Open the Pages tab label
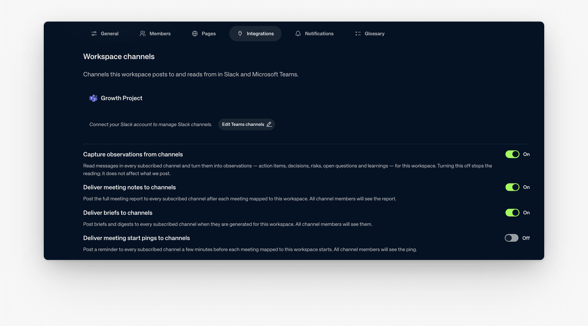The width and height of the screenshot is (588, 326). click(209, 33)
